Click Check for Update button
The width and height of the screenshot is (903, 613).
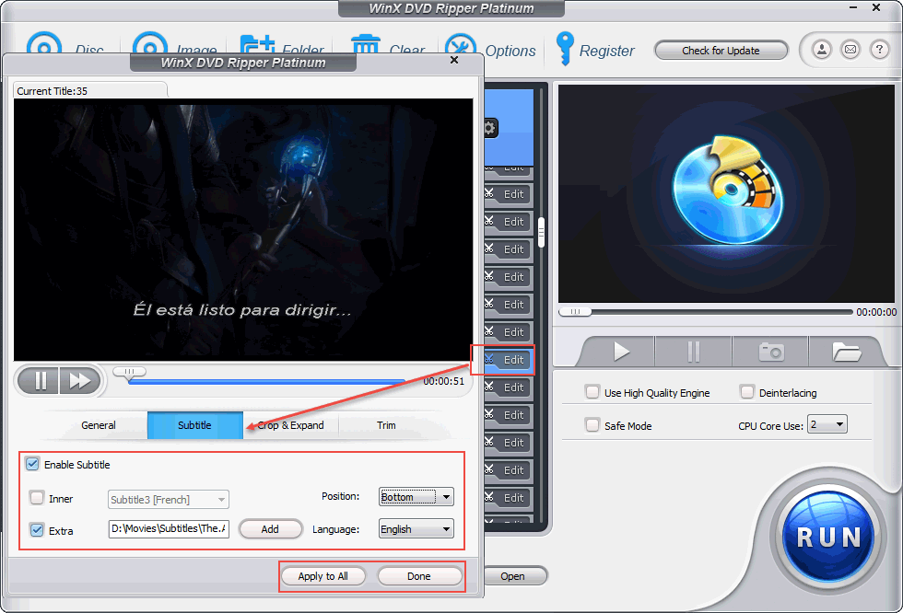(721, 51)
